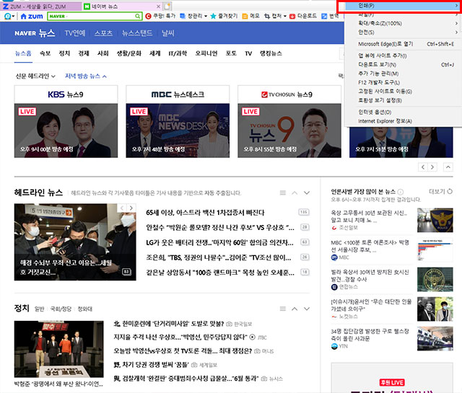Open the 캡처 capture dropdown
This screenshot has height=393, width=462.
[x=275, y=16]
